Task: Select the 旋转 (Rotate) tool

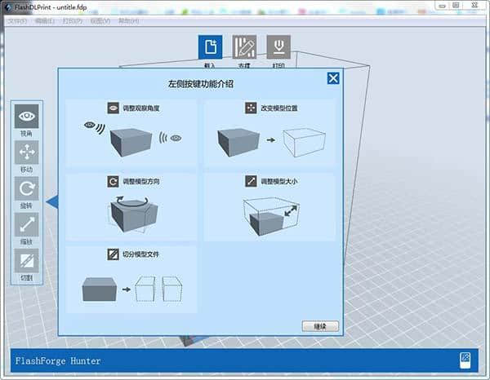Action: point(26,188)
